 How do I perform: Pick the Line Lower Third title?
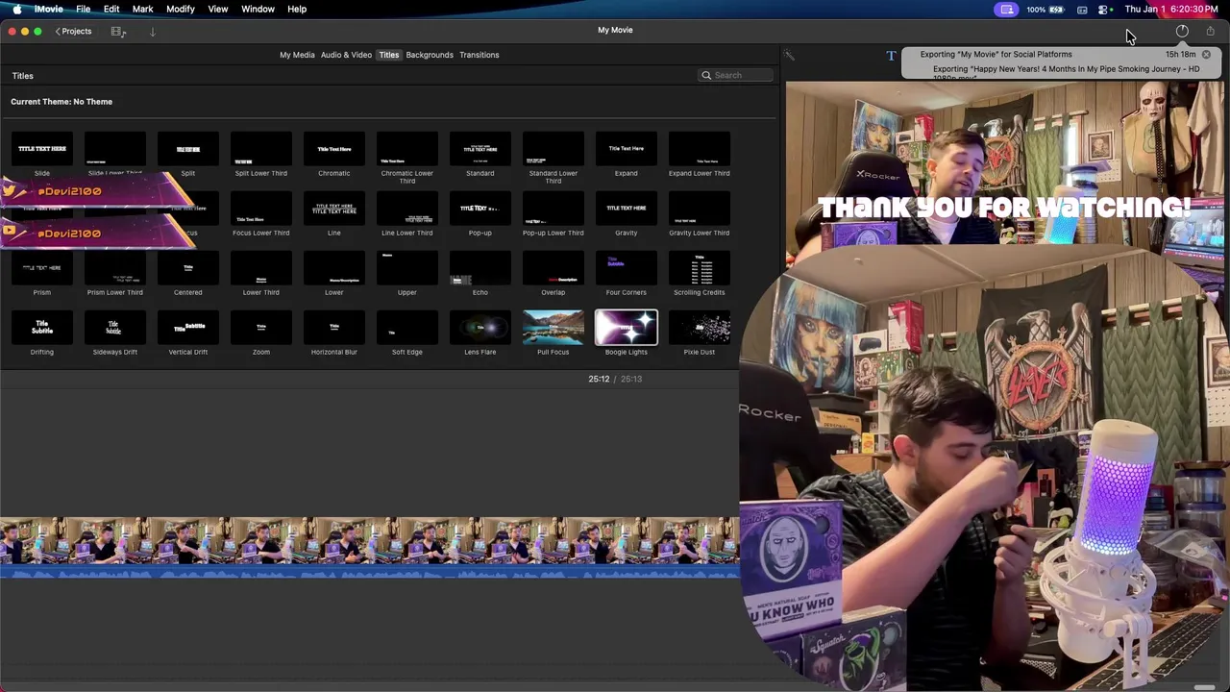point(407,209)
